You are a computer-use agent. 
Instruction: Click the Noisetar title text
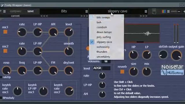(x=172, y=67)
